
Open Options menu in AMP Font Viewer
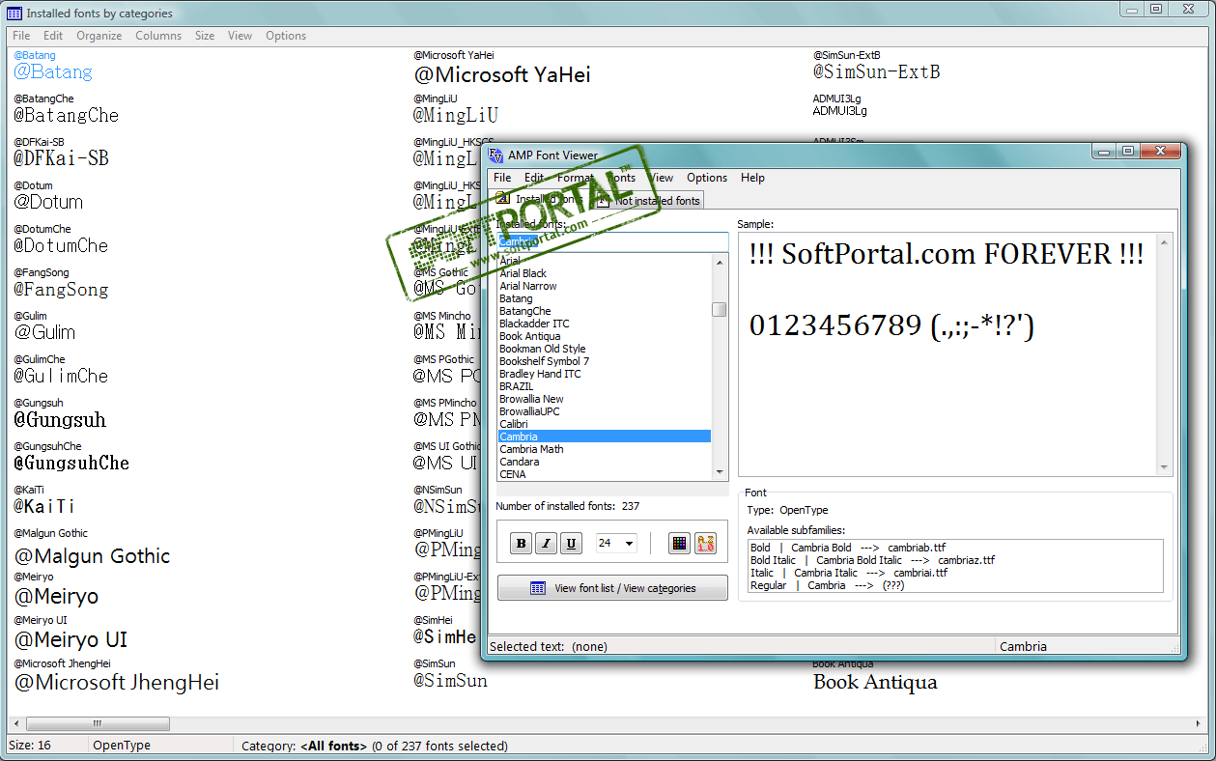(707, 178)
